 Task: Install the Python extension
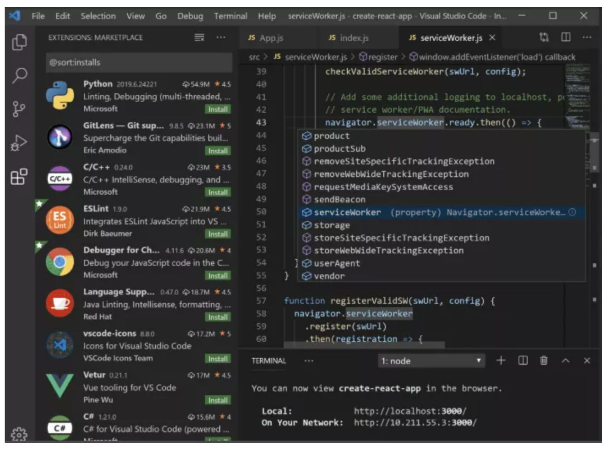(x=218, y=109)
